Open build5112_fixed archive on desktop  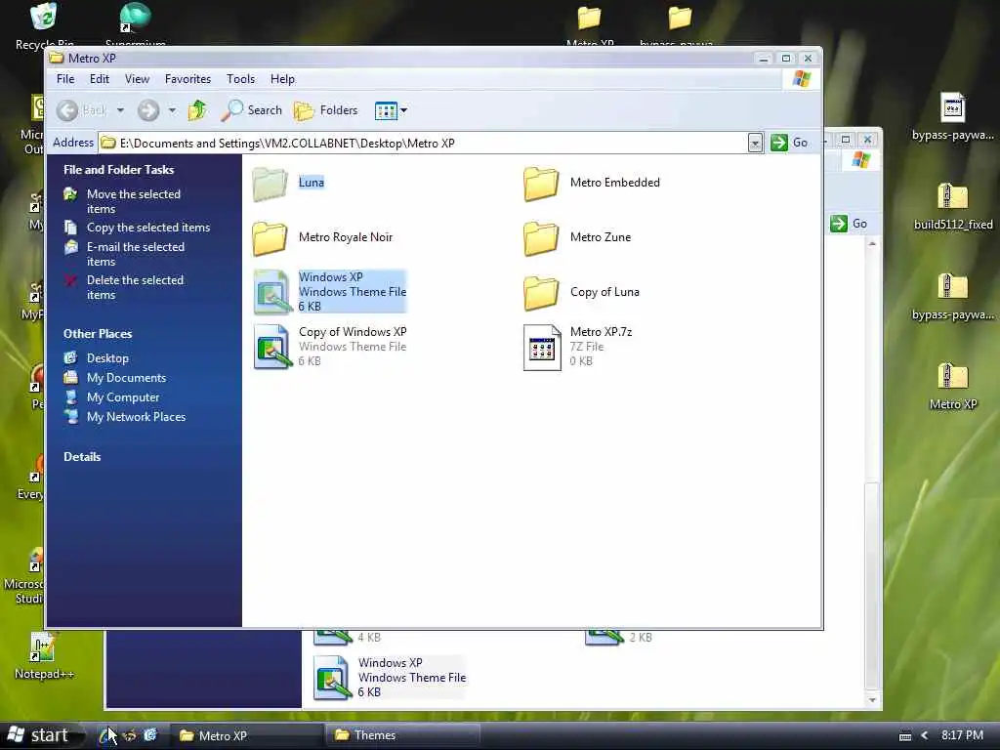[x=953, y=205]
